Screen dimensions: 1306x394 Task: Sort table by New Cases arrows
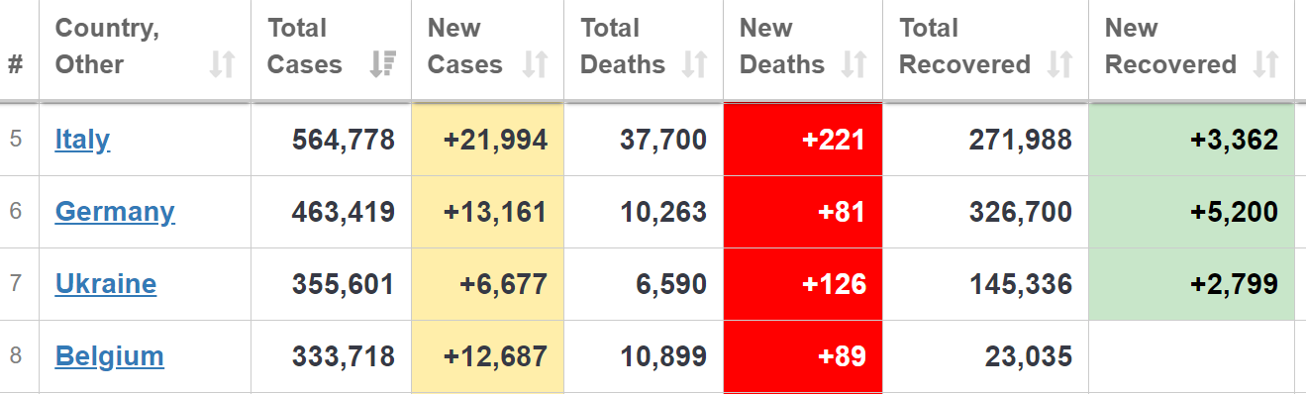pyautogui.click(x=536, y=65)
